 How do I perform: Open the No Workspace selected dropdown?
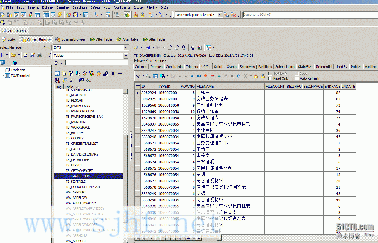[220, 15]
